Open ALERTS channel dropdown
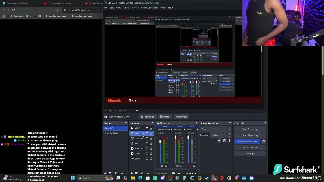This screenshot has height=182, width=324. click(197, 130)
